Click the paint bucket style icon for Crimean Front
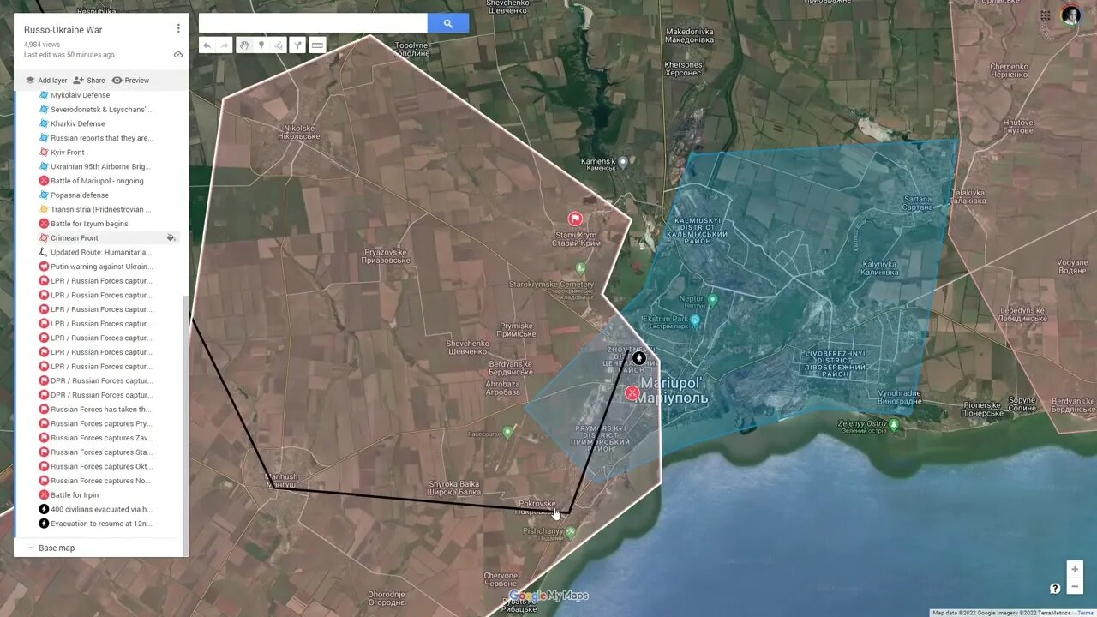 171,238
